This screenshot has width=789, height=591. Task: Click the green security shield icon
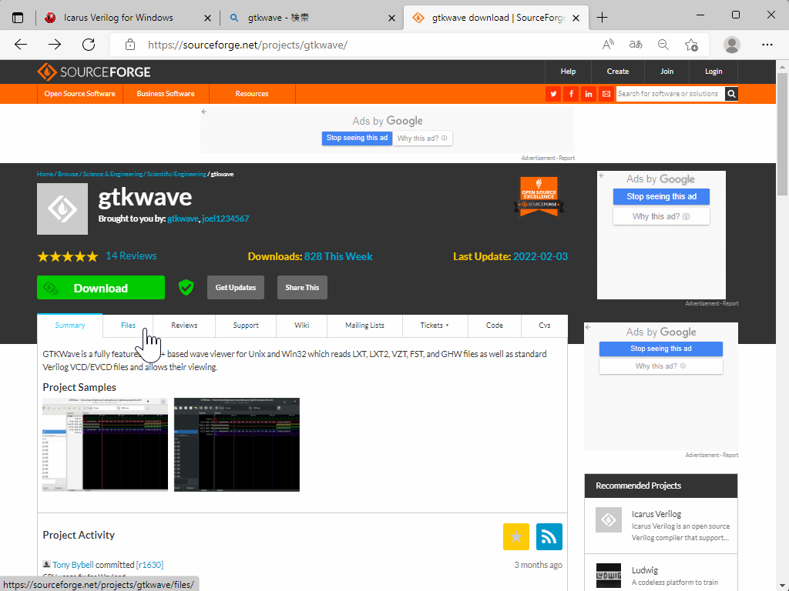[x=186, y=288]
